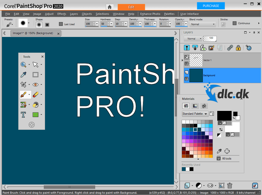Image resolution: width=262 pixels, height=195 pixels.
Task: Open the Adjust menu
Action: [x=49, y=14]
